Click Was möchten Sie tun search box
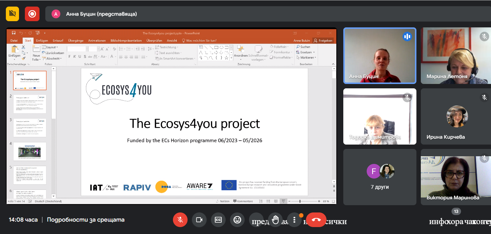The width and height of the screenshot is (491, 234). click(199, 41)
